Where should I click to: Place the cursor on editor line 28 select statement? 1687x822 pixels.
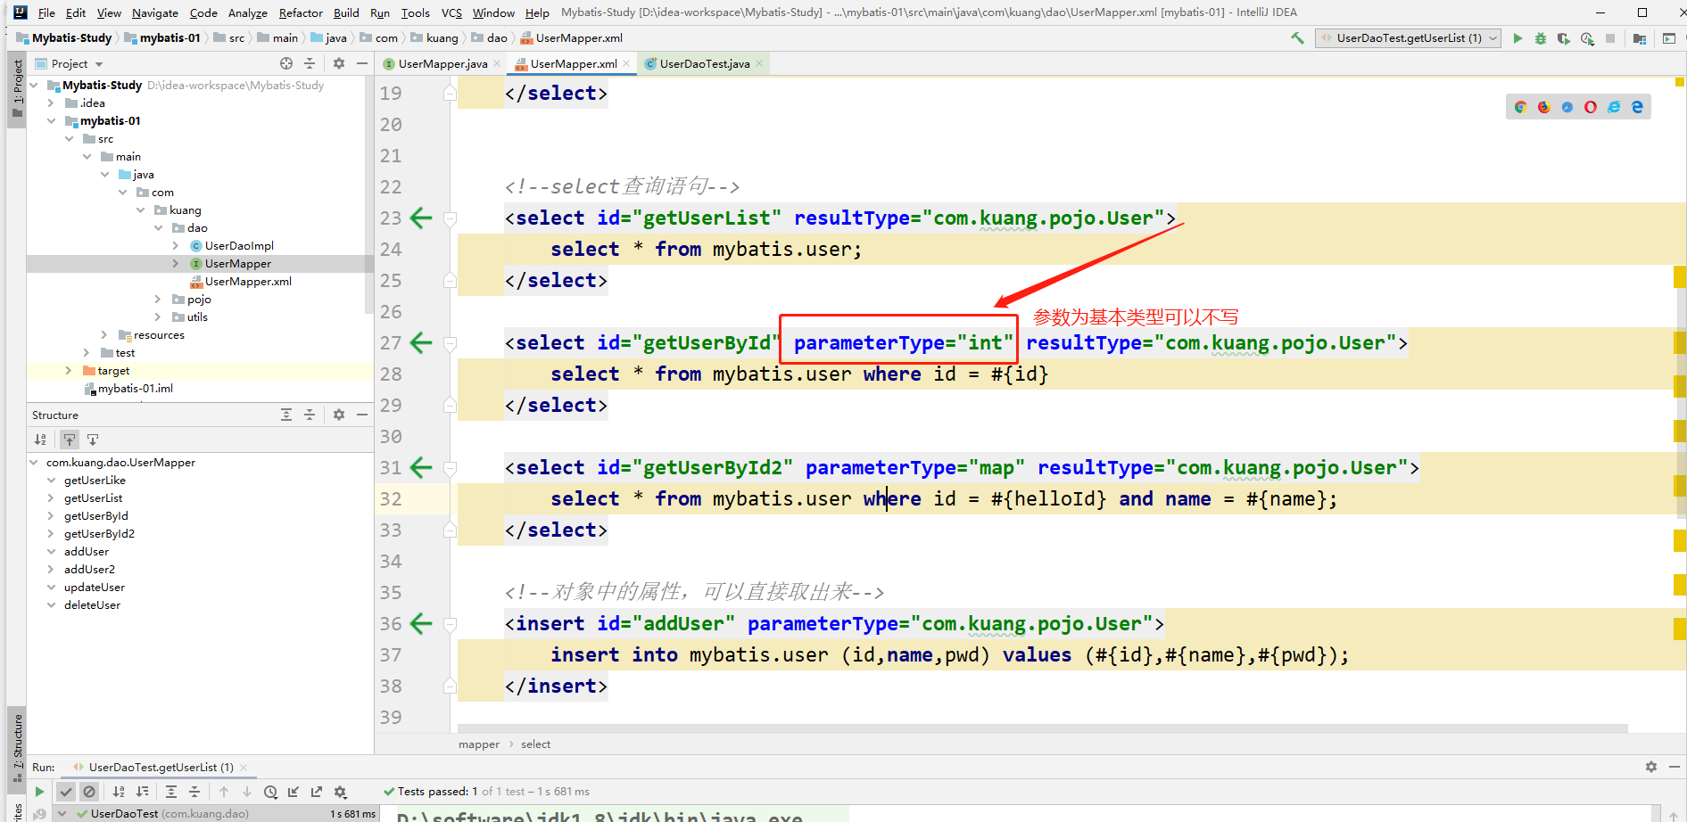coord(799,374)
